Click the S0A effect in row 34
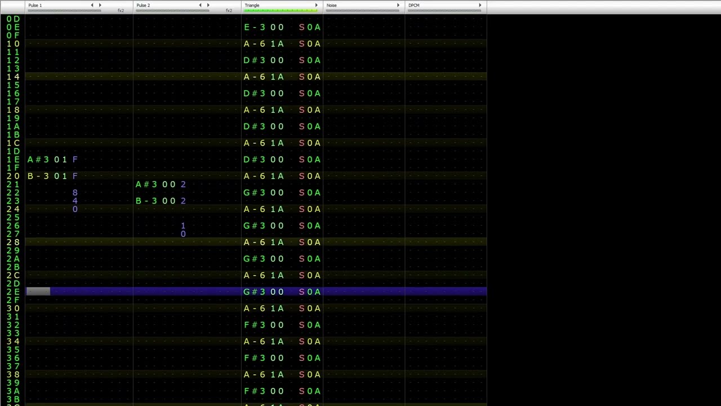Screen dimensions: 721x406 (x=309, y=342)
